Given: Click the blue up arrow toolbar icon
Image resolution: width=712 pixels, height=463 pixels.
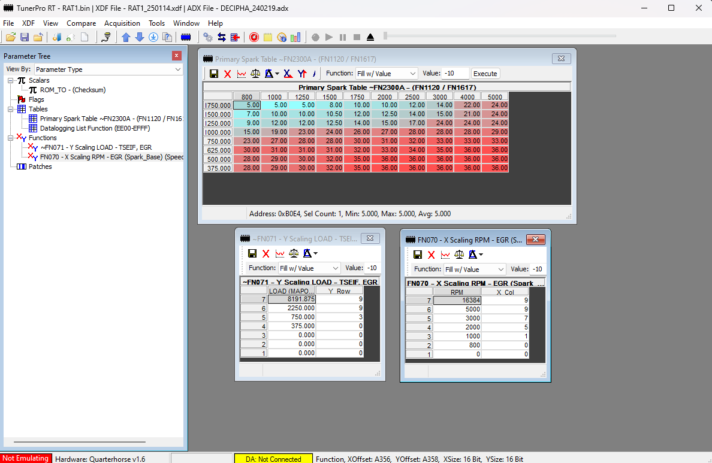Looking at the screenshot, I should [x=126, y=37].
